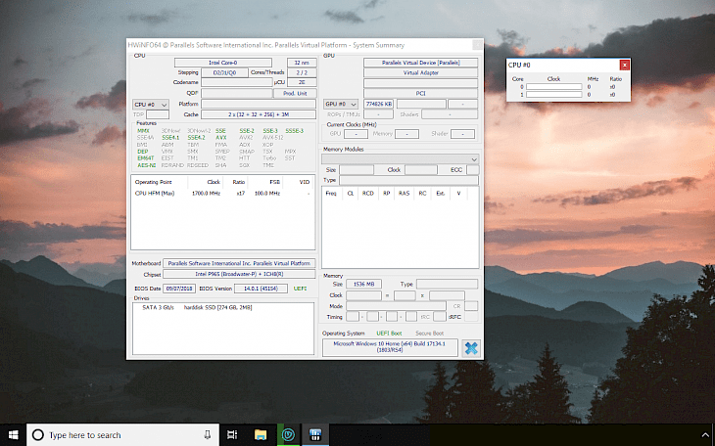Screen dimensions: 715x446
Task: Select the CPU HFM (Max) row
Action: [x=222, y=193]
